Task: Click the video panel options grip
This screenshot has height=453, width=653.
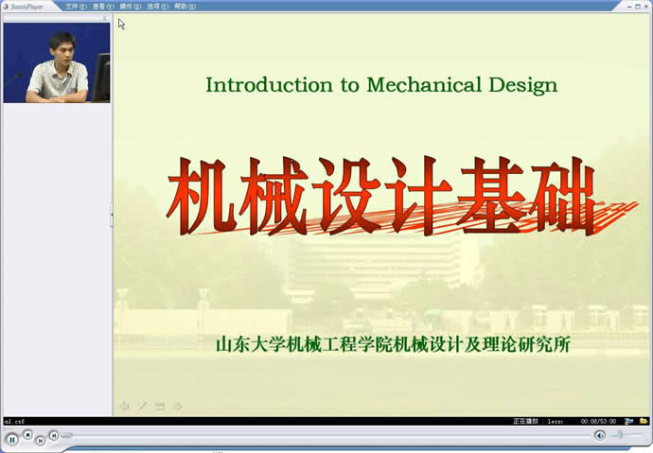Action: click(104, 18)
